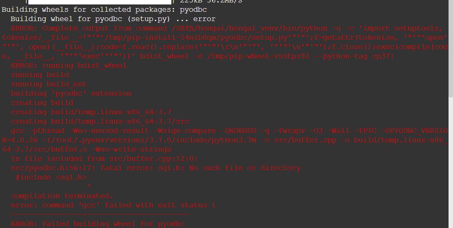Image resolution: width=453 pixels, height=228 pixels.
Task: Click the '#include <sql.h>' line
Action: click(x=51, y=177)
